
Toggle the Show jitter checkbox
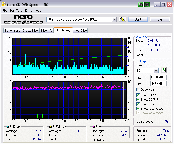tap(138, 104)
